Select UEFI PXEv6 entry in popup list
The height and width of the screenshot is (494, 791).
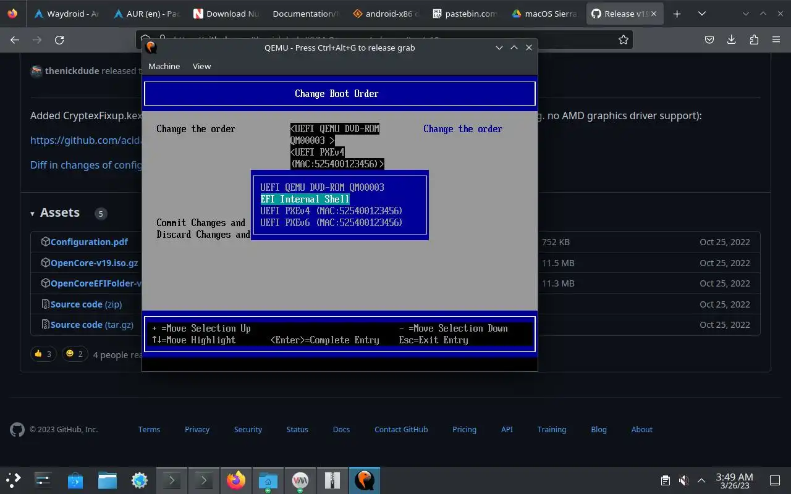(x=331, y=222)
